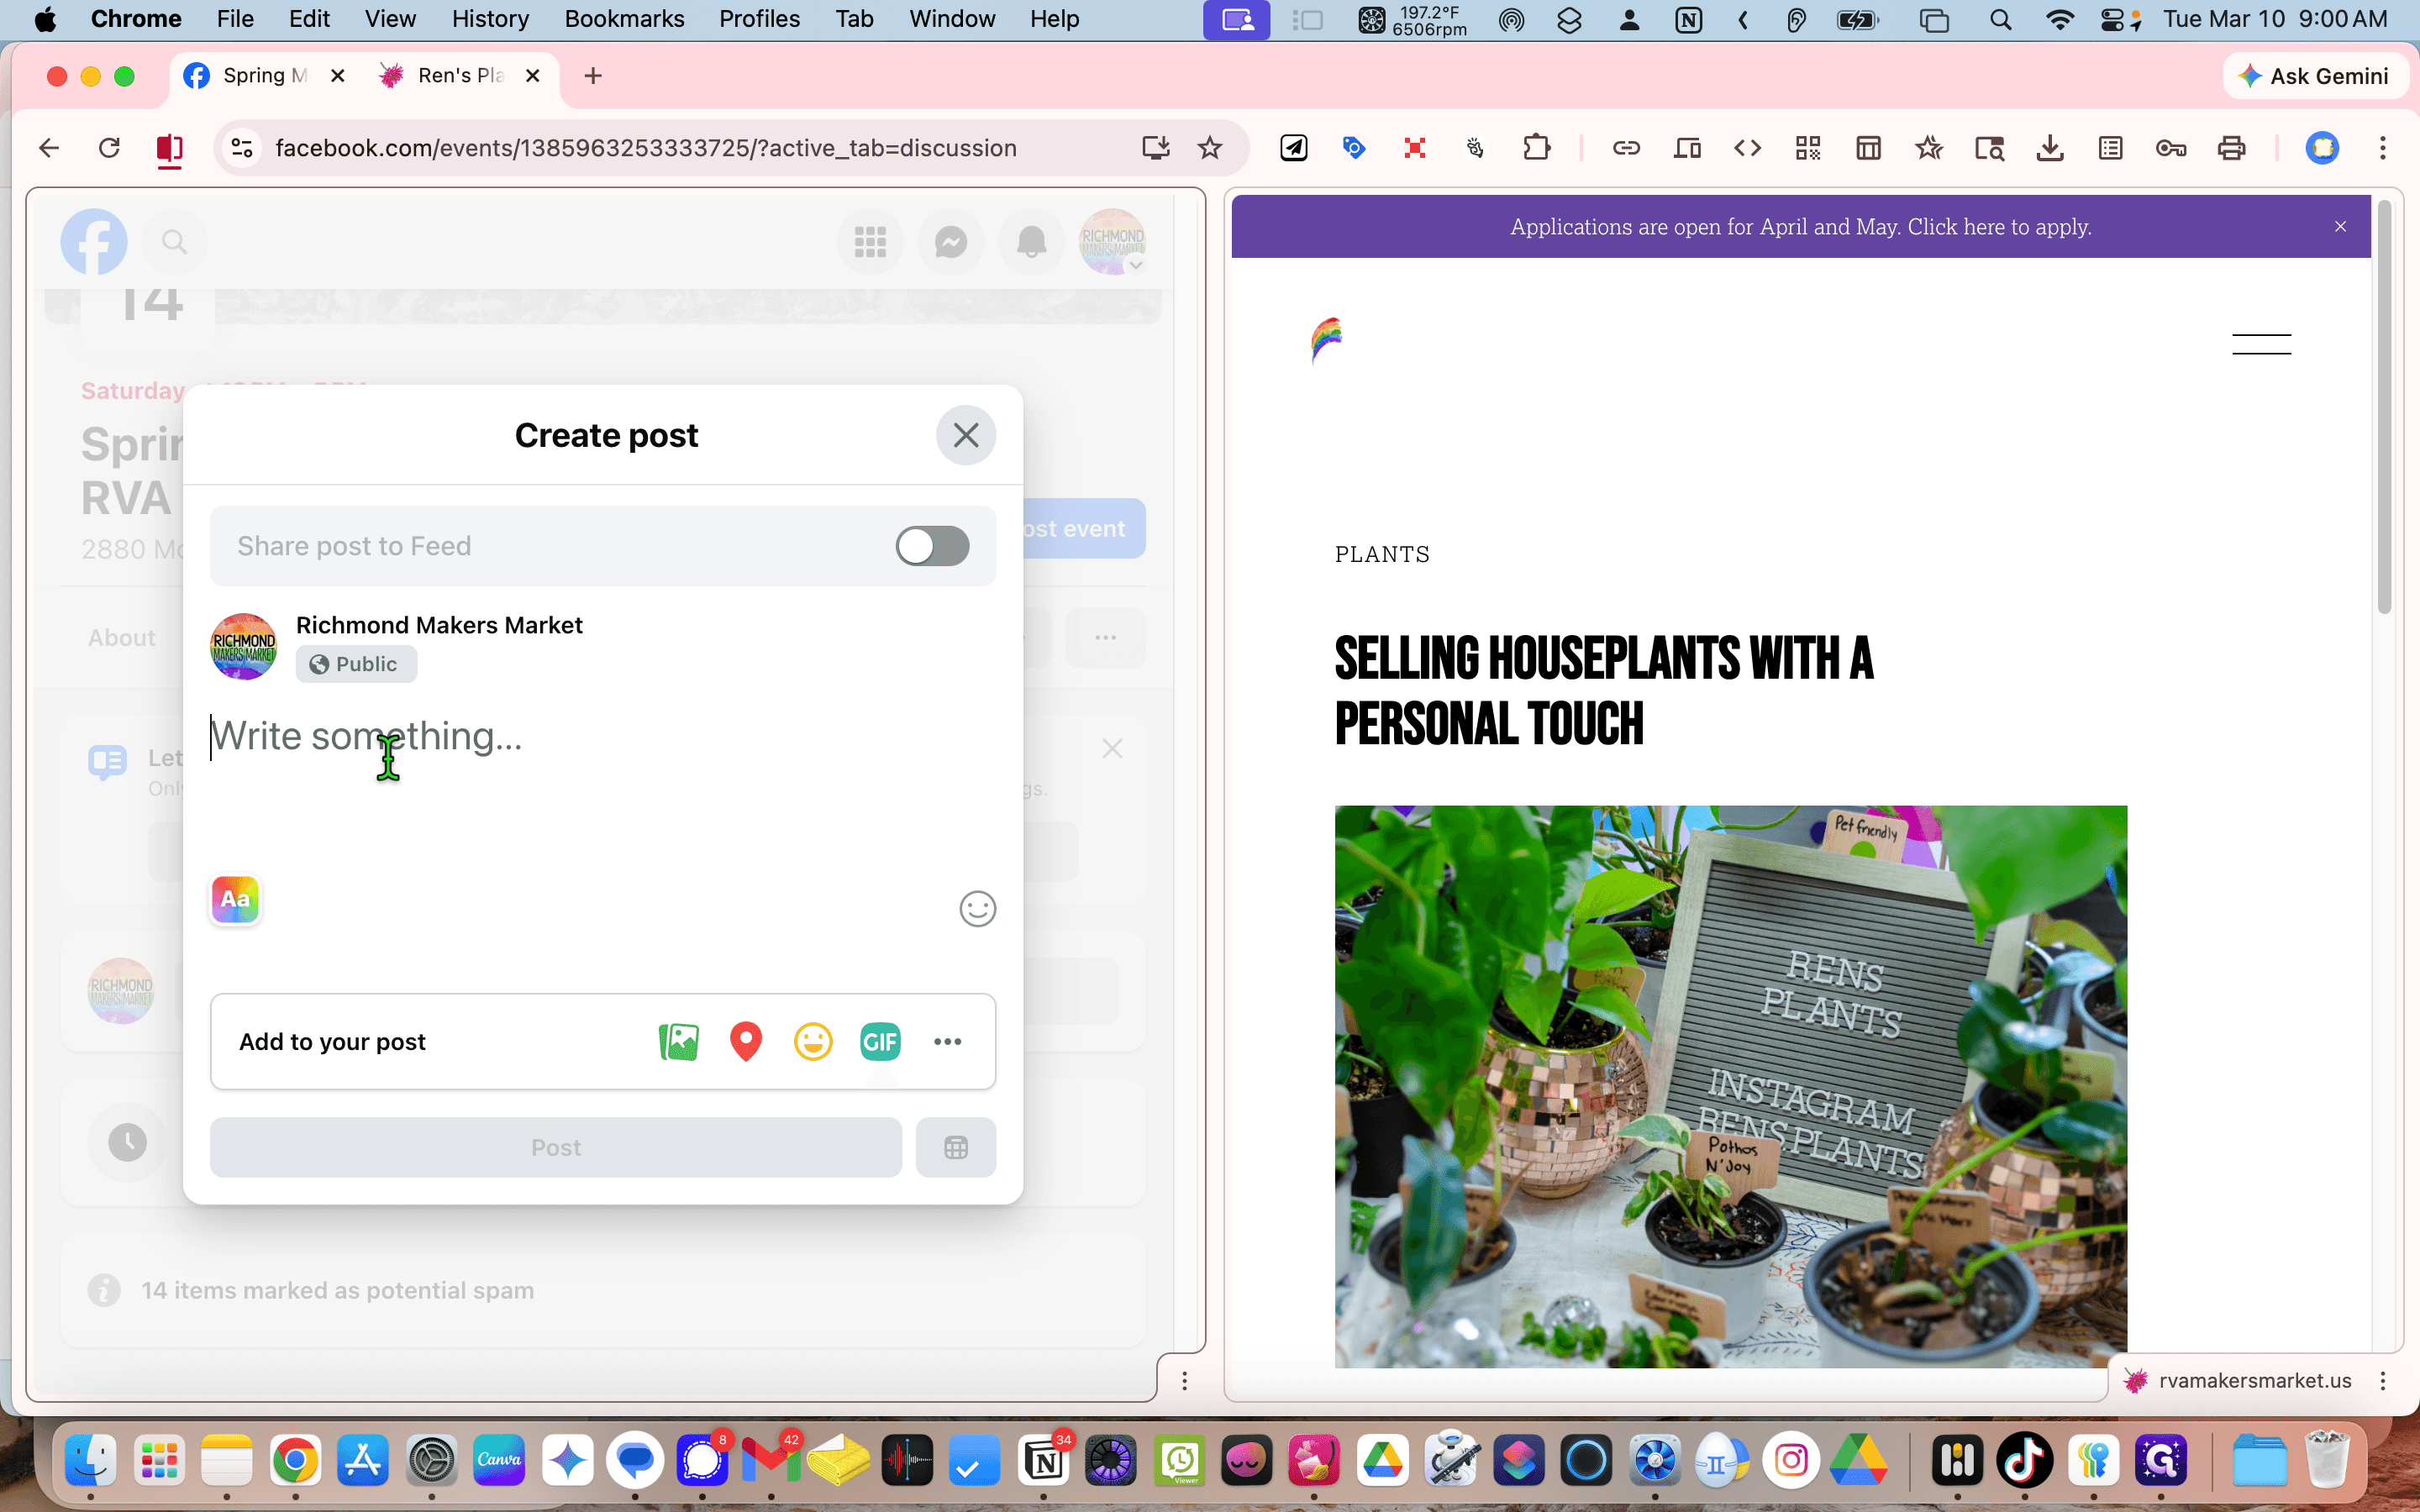Image resolution: width=2420 pixels, height=1512 pixels.
Task: Click the disabled Post button
Action: click(556, 1147)
